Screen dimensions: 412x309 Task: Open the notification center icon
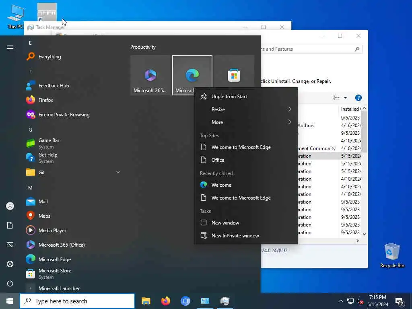click(400, 302)
